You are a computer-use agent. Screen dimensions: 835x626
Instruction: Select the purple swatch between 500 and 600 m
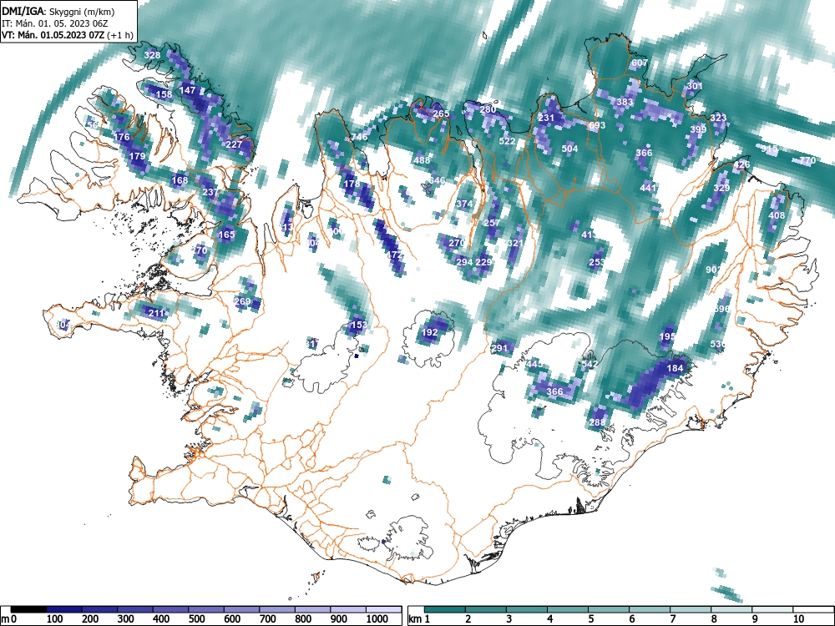(206, 609)
